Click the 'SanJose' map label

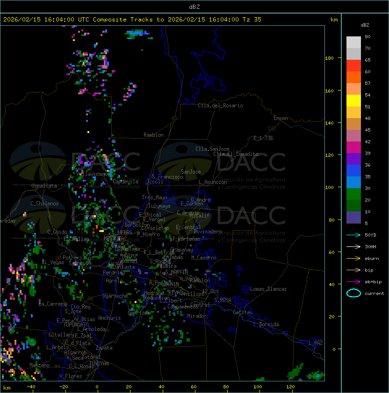(191, 172)
